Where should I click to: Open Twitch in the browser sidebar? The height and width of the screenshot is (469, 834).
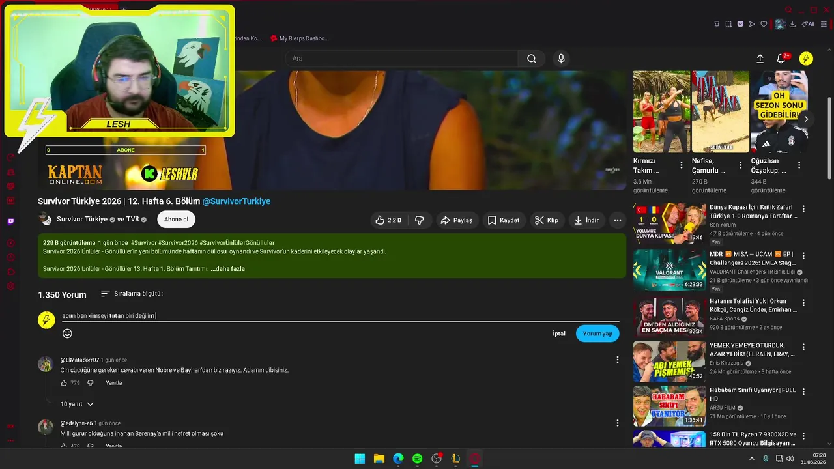pos(10,221)
